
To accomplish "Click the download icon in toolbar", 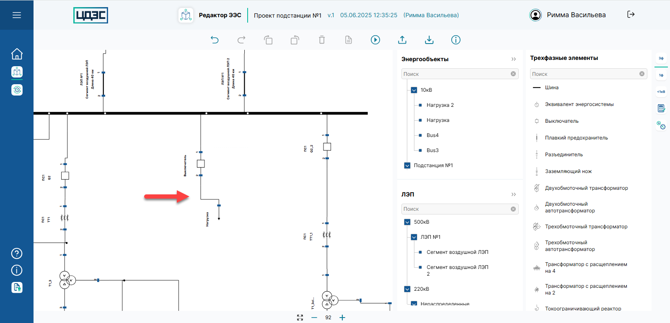I will coord(429,40).
